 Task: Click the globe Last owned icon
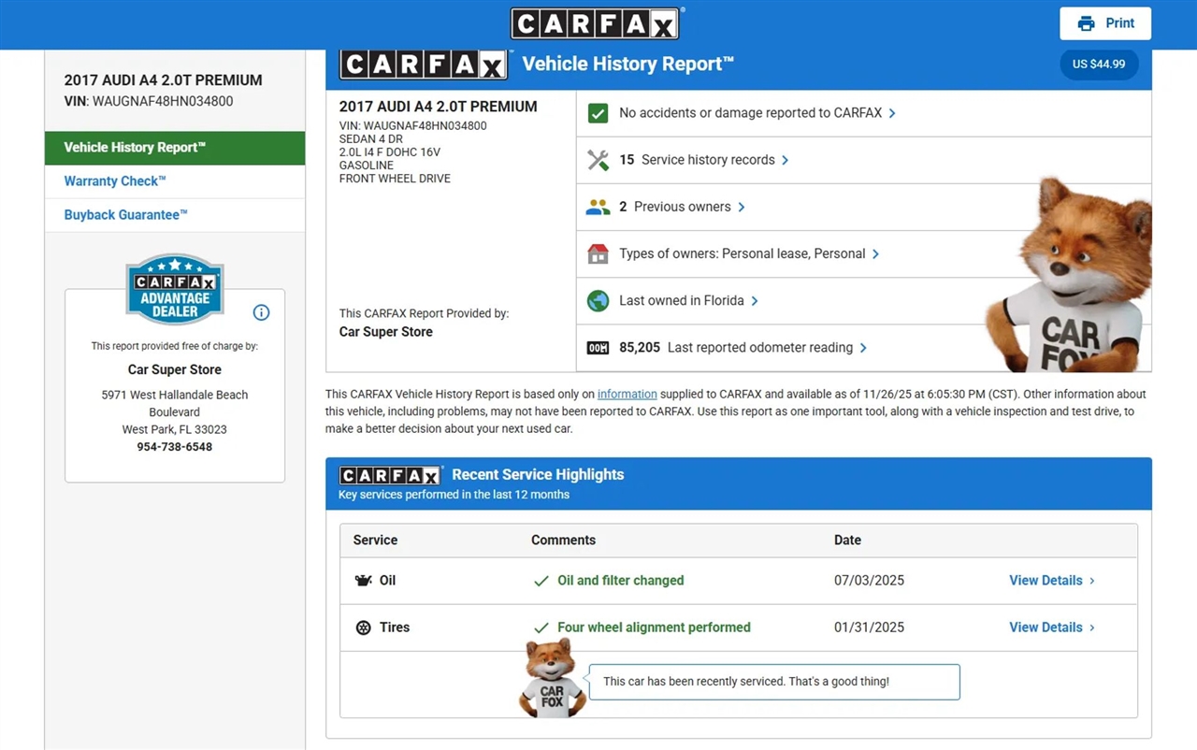(x=598, y=300)
